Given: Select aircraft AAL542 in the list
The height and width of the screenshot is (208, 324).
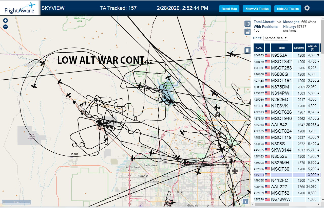Looking at the screenshot, I should click(x=287, y=125).
